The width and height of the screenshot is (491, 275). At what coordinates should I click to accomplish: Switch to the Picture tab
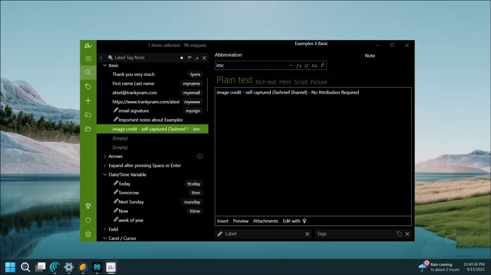(x=319, y=82)
